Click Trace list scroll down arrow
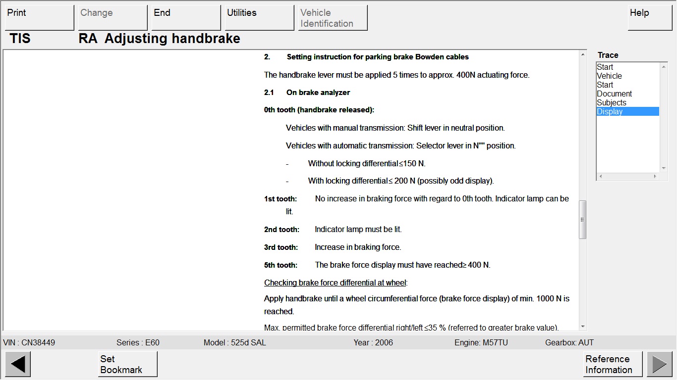 point(664,169)
